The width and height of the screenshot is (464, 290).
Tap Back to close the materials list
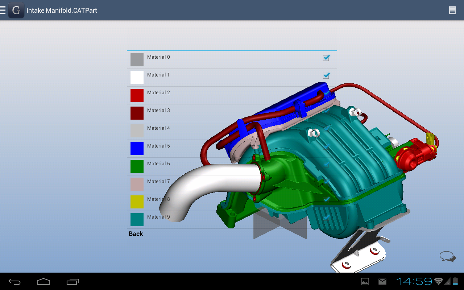coord(136,233)
